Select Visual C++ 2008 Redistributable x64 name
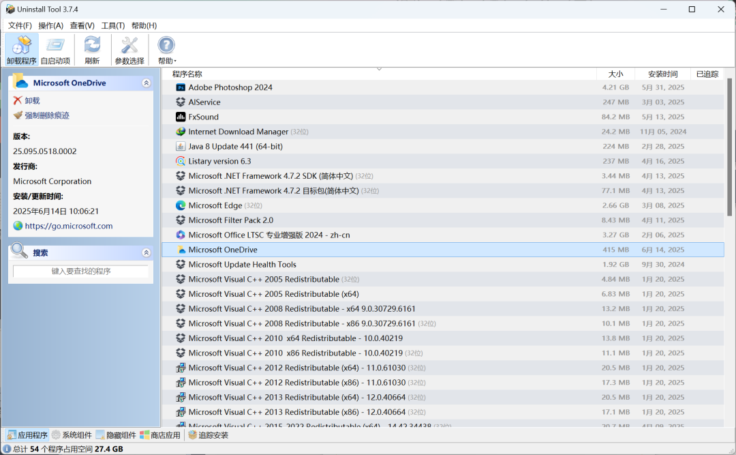The height and width of the screenshot is (455, 736). coord(302,309)
